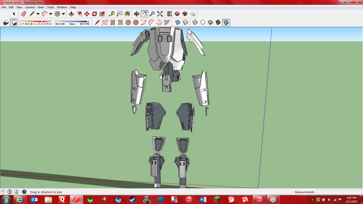Choose the Text label tool
The width and height of the screenshot is (363, 204).
coord(119,14)
